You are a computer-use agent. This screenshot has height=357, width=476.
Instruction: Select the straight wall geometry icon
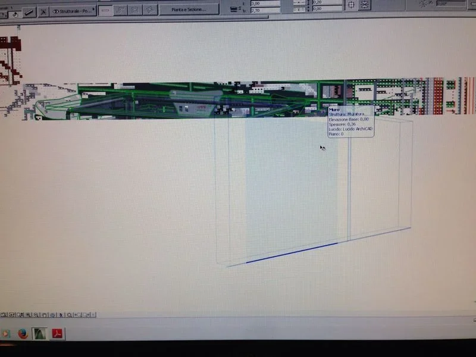105,10
